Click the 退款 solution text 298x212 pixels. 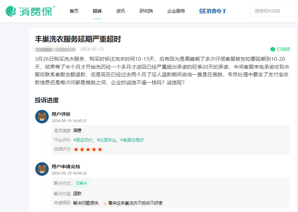(x=77, y=193)
